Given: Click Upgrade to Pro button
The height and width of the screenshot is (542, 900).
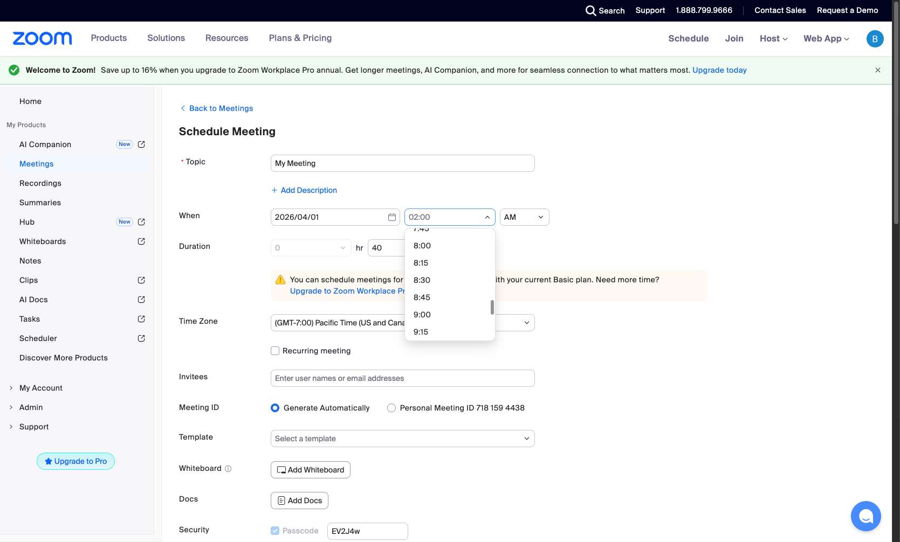Looking at the screenshot, I should (x=76, y=461).
